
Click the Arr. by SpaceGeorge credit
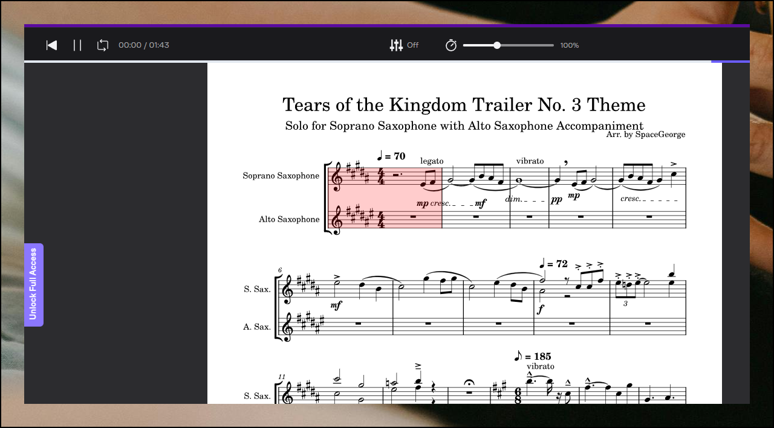click(x=646, y=135)
